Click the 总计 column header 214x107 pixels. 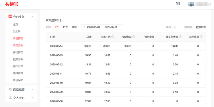point(89,37)
